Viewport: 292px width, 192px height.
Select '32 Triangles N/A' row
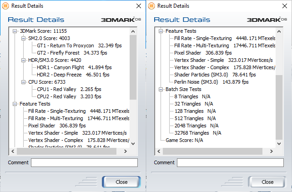point(194,104)
